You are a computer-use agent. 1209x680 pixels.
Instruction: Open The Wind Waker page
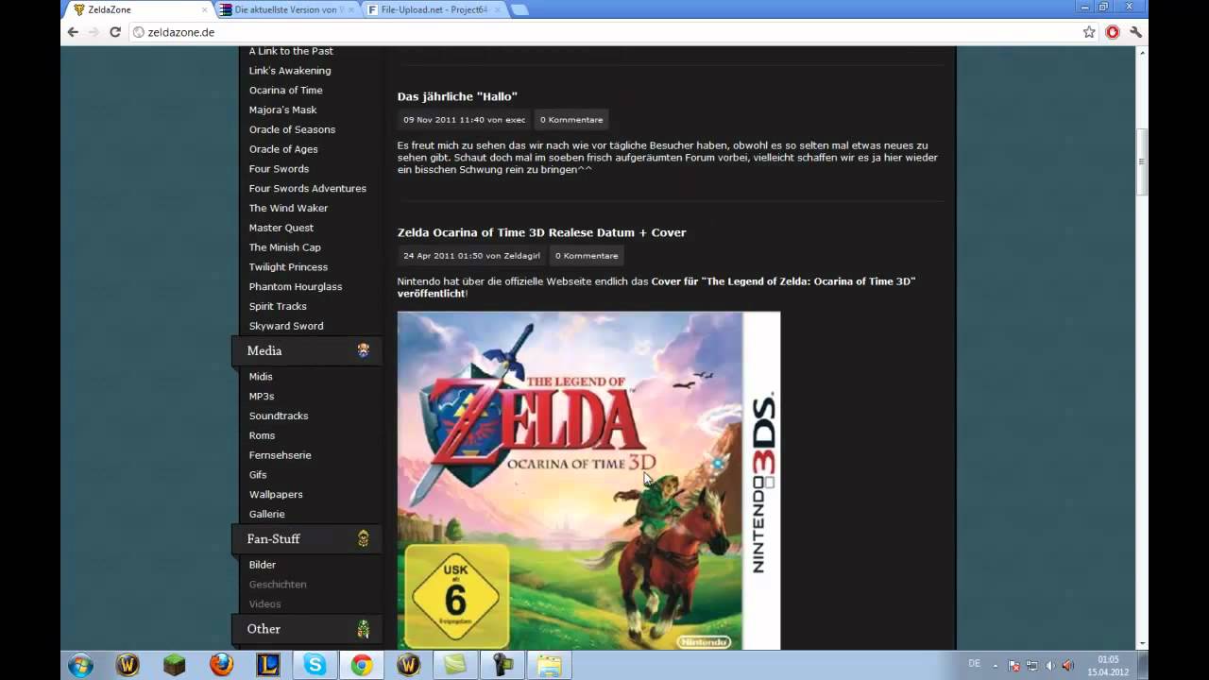[x=289, y=209]
